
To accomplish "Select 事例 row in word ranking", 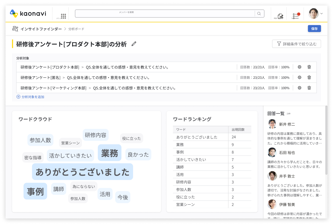I will point(212,152).
